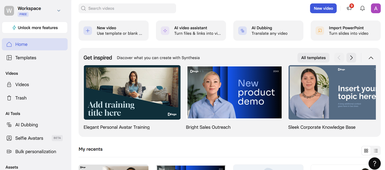Image resolution: width=385 pixels, height=170 pixels.
Task: Click the sparkle icon on AI video assistant card
Action: (x=165, y=30)
